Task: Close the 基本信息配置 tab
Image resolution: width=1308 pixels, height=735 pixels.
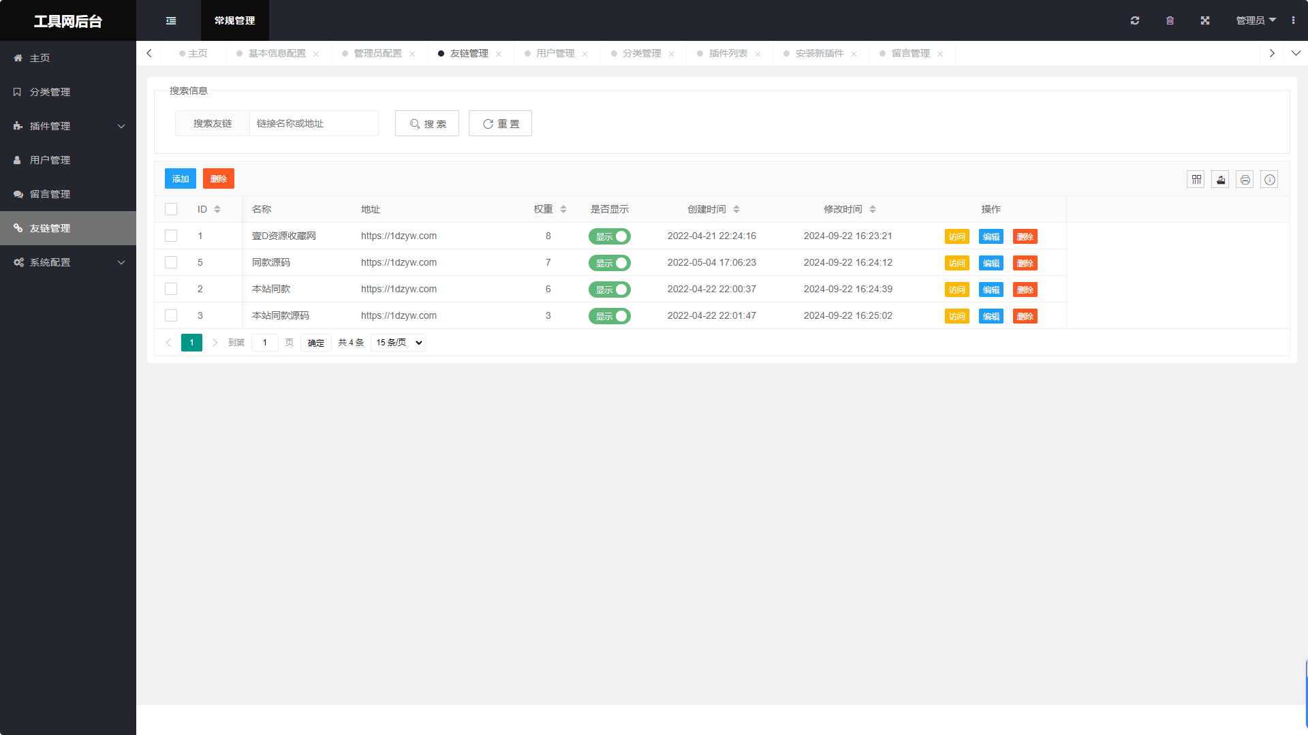Action: click(316, 54)
